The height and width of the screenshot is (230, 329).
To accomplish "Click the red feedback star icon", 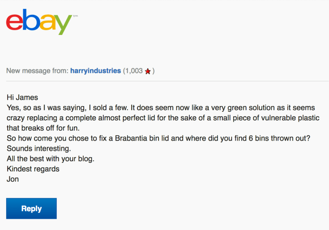I will point(148,71).
